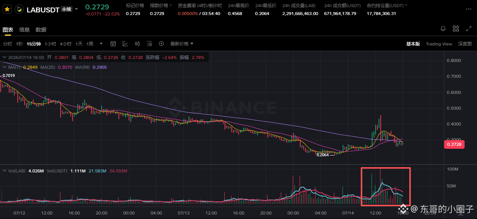Screen dimensions: 477x219
Task: Toggle the favorite star for LABUSDT
Action: pos(7,9)
